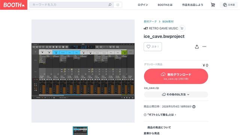Open the BOOTHとは link
The width and height of the screenshot is (240, 135).
click(x=165, y=5)
